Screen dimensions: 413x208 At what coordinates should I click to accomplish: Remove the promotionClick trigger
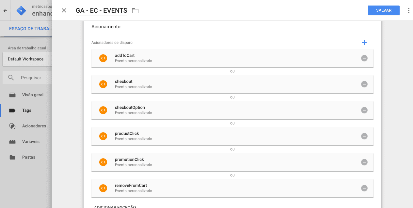pos(364,162)
